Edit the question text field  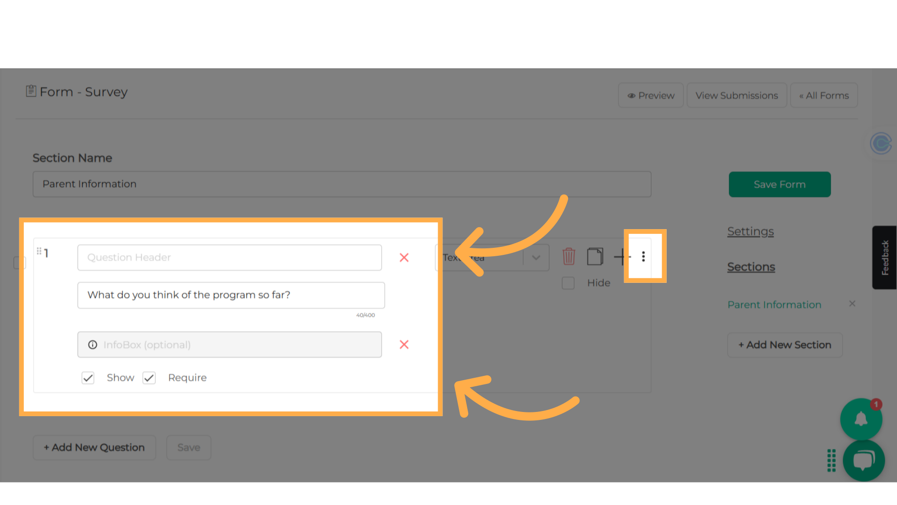click(x=231, y=295)
